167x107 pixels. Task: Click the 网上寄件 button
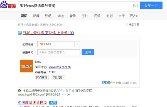(58, 78)
